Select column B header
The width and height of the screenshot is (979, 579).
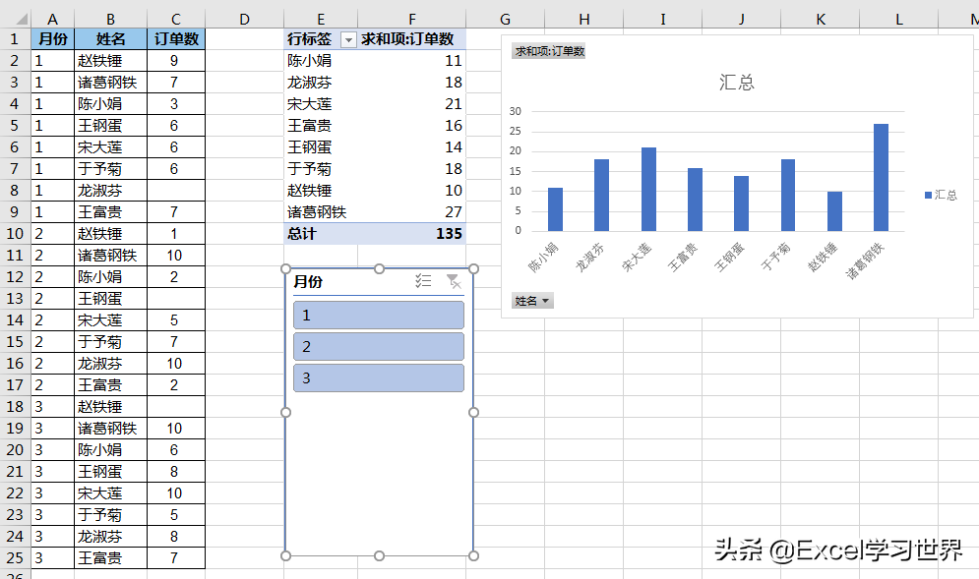pos(110,20)
